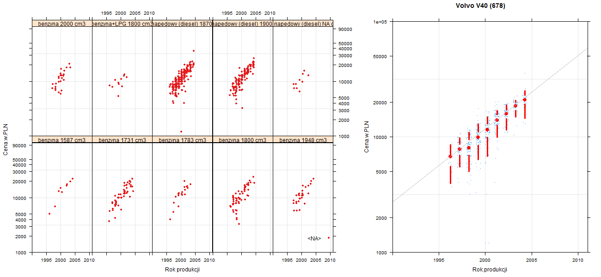Click the "Cena w PLN" y-axis label of the lattice plot
This screenshot has height=277, width=601.
(6, 139)
